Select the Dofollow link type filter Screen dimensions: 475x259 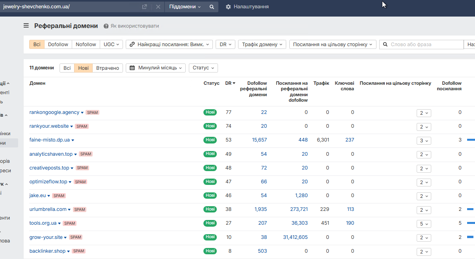58,45
